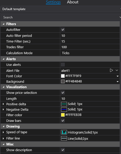Enable the Use alerts checkbox
Viewport: 121px width, 154px height.
(x=63, y=65)
